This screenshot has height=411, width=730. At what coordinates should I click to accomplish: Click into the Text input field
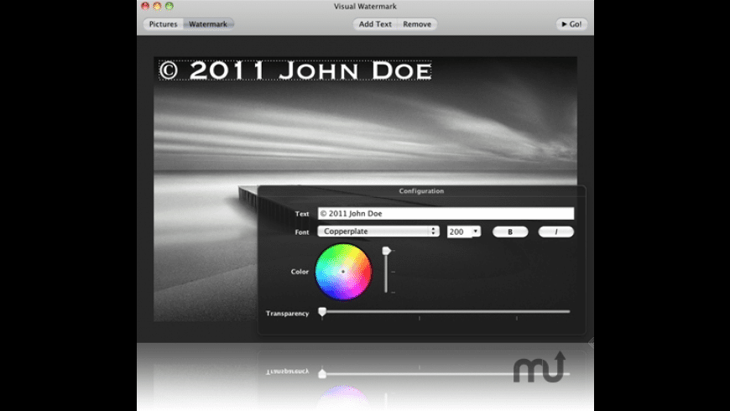(x=446, y=213)
